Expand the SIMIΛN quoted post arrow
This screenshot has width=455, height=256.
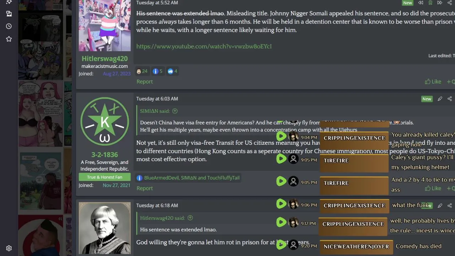click(x=175, y=111)
